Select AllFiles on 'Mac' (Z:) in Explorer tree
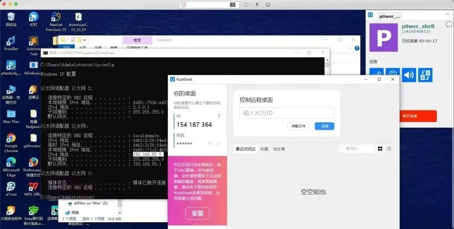The image size is (454, 229). tap(88, 203)
